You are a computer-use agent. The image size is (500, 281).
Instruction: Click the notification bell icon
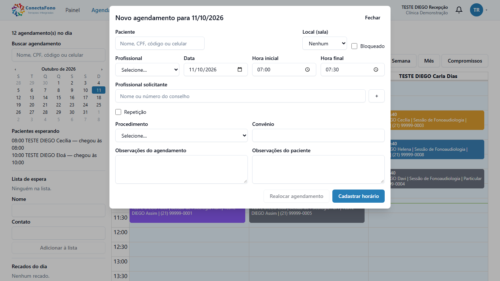click(x=459, y=10)
